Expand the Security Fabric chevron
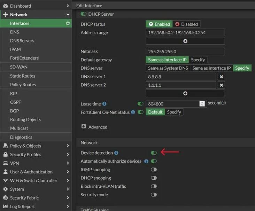This screenshot has width=255, height=211. pyautogui.click(x=68, y=198)
